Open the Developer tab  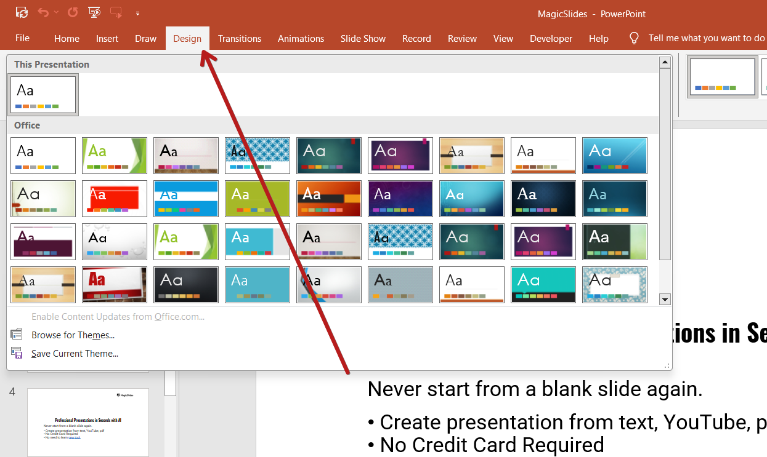pos(551,38)
